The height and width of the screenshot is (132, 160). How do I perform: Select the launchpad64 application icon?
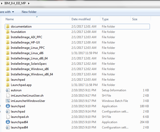pyautogui.click(x=8, y=122)
